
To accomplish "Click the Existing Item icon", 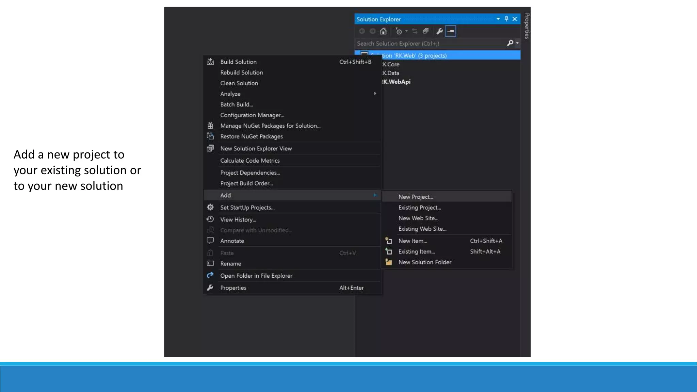I will click(x=389, y=251).
